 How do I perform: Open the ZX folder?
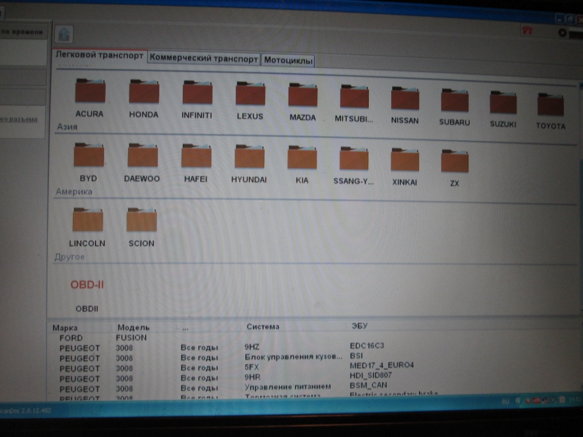pos(454,168)
